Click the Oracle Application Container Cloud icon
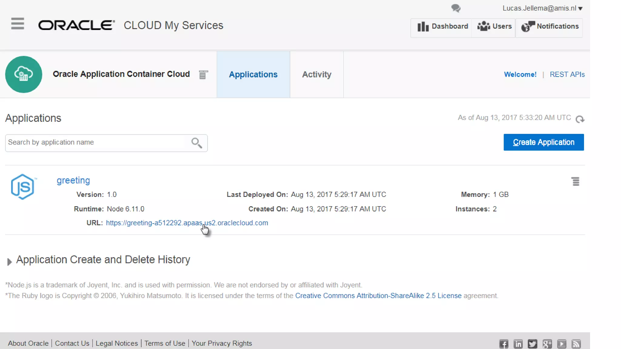This screenshot has height=349, width=621. point(24,75)
